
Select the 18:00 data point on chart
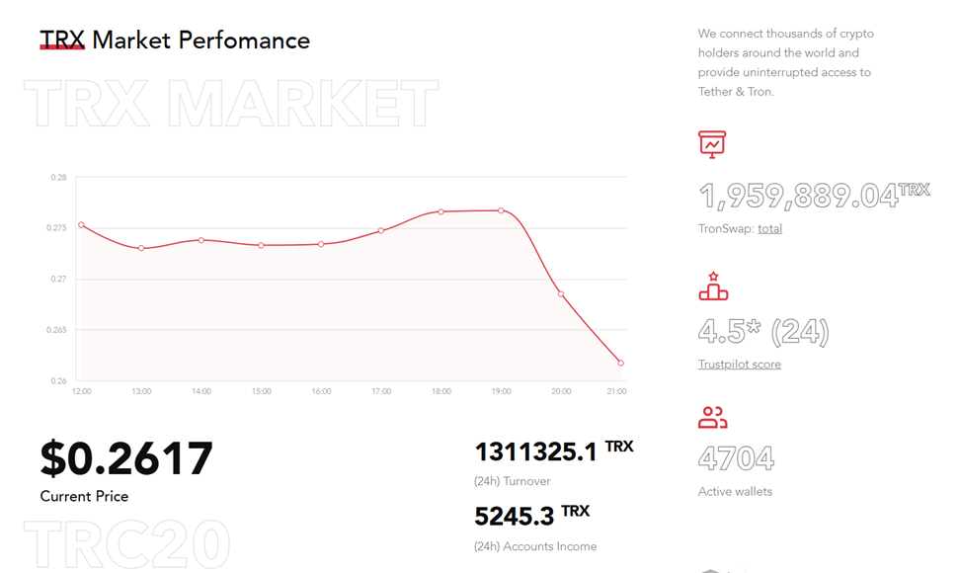coord(441,211)
